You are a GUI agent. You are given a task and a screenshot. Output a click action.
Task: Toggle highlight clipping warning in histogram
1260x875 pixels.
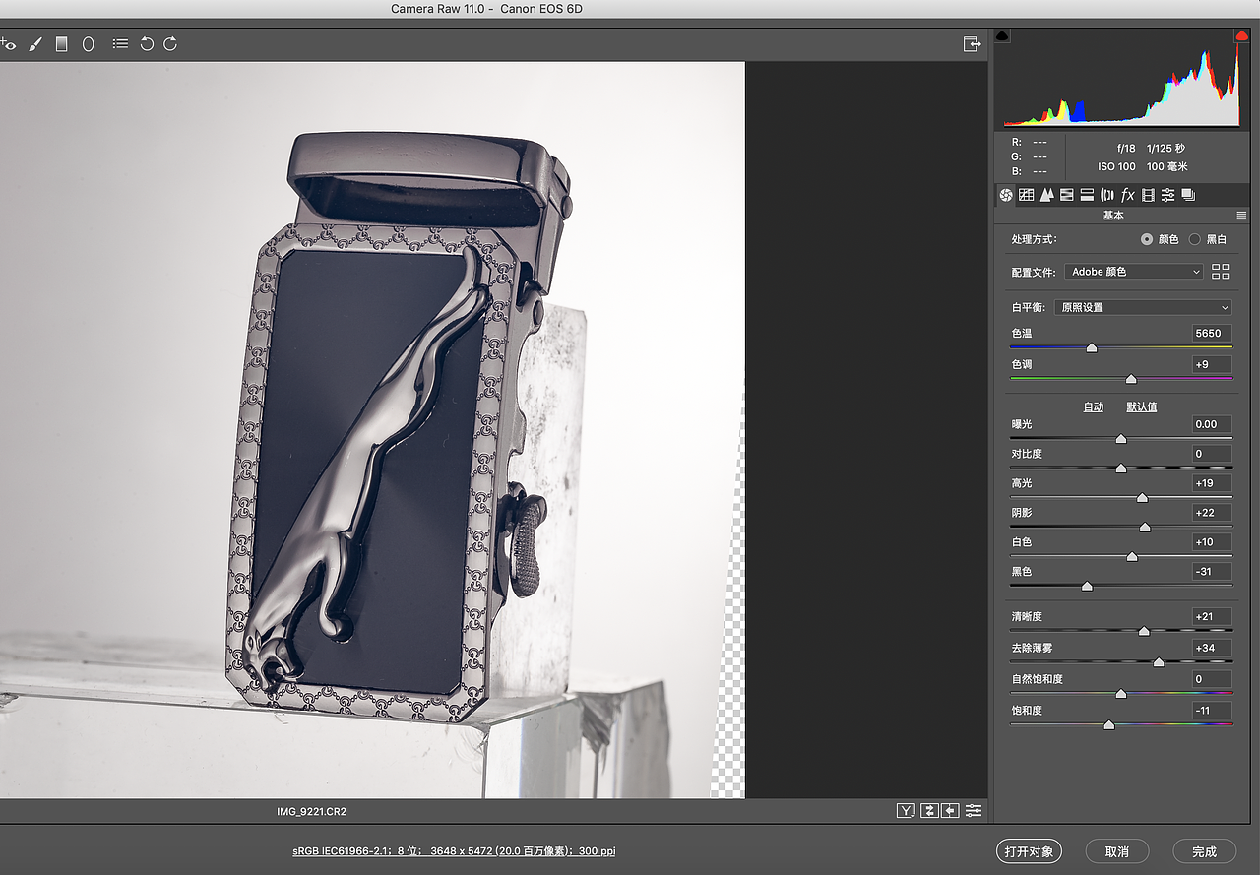(x=1242, y=35)
